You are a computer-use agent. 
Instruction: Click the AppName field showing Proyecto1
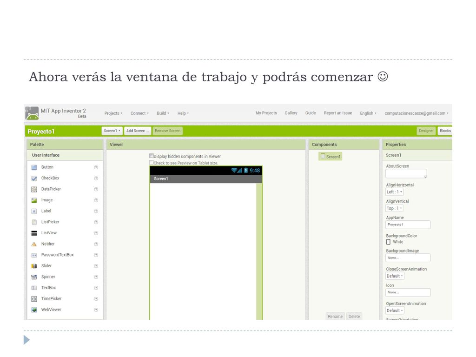click(408, 225)
